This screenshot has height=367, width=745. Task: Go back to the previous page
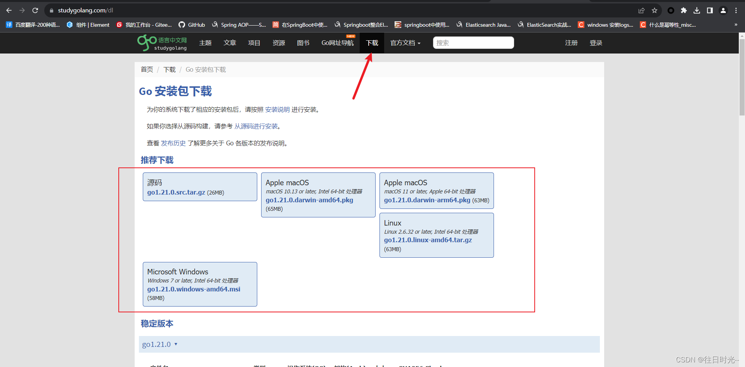coord(9,10)
